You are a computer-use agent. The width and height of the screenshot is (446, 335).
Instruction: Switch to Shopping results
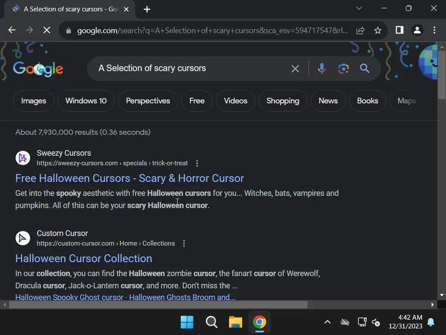(x=283, y=101)
